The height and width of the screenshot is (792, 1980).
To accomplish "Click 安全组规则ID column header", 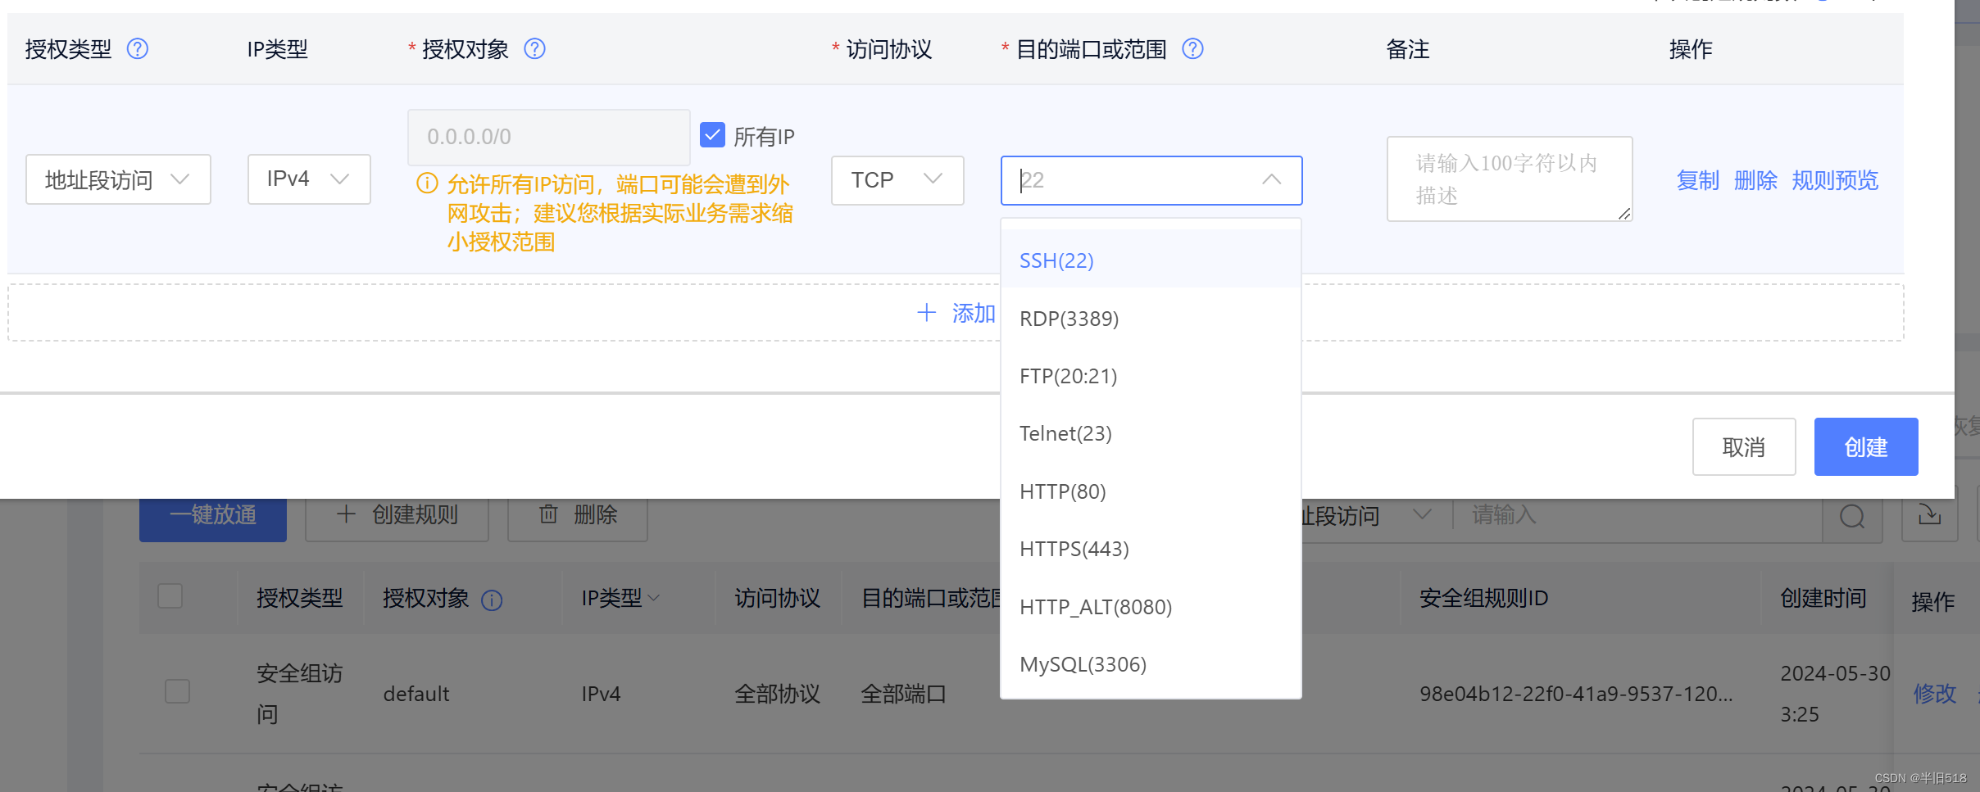I will point(1483,598).
